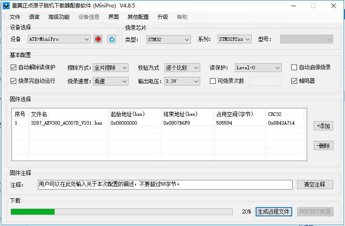Open the 文件 menu

tap(15, 17)
